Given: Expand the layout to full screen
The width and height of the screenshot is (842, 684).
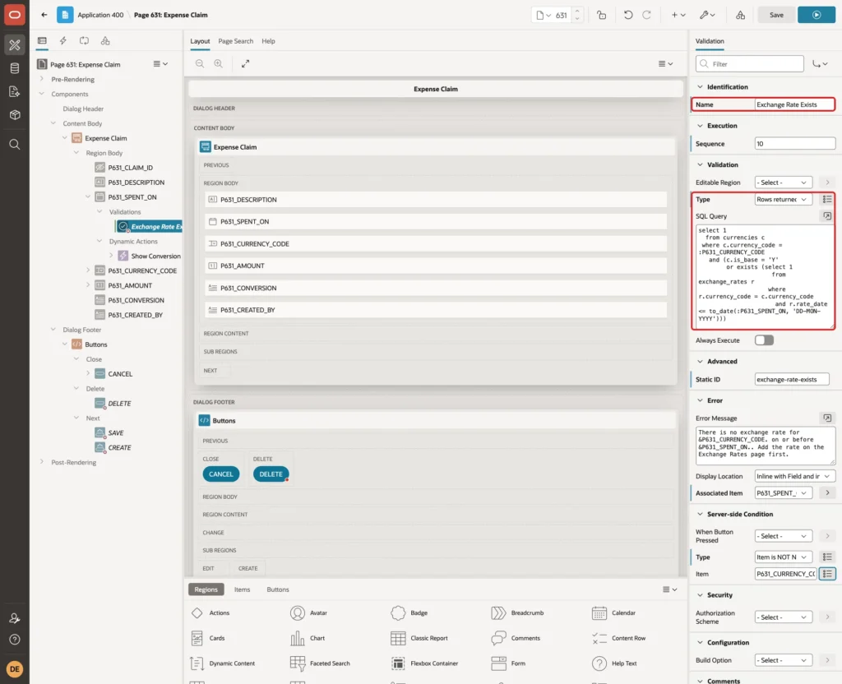Looking at the screenshot, I should [245, 63].
